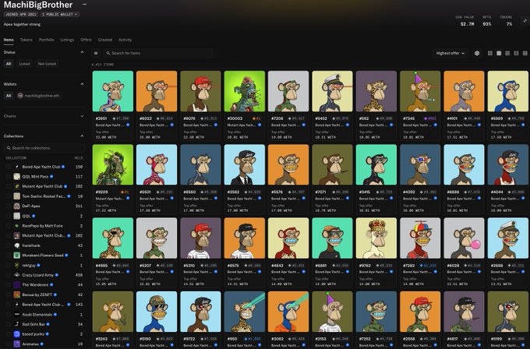Check the QQL Mint Pass collection checkbox
This screenshot has height=349, width=530.
pos(8,176)
